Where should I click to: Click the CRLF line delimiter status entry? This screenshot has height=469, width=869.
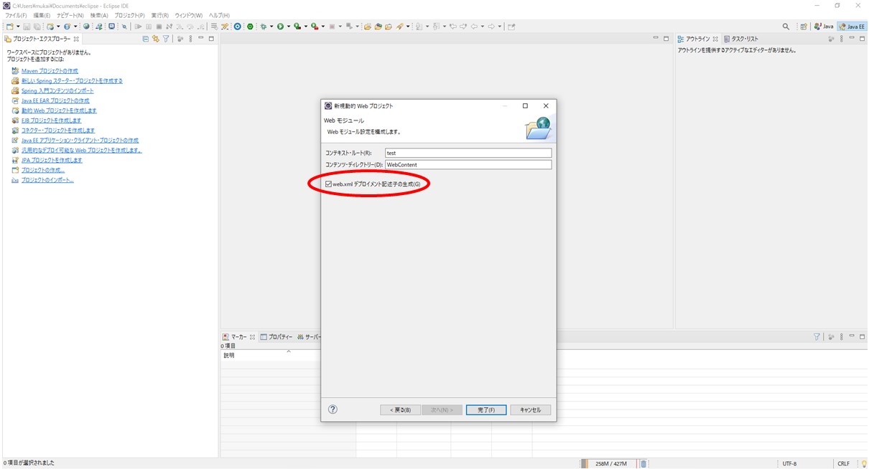click(x=843, y=463)
